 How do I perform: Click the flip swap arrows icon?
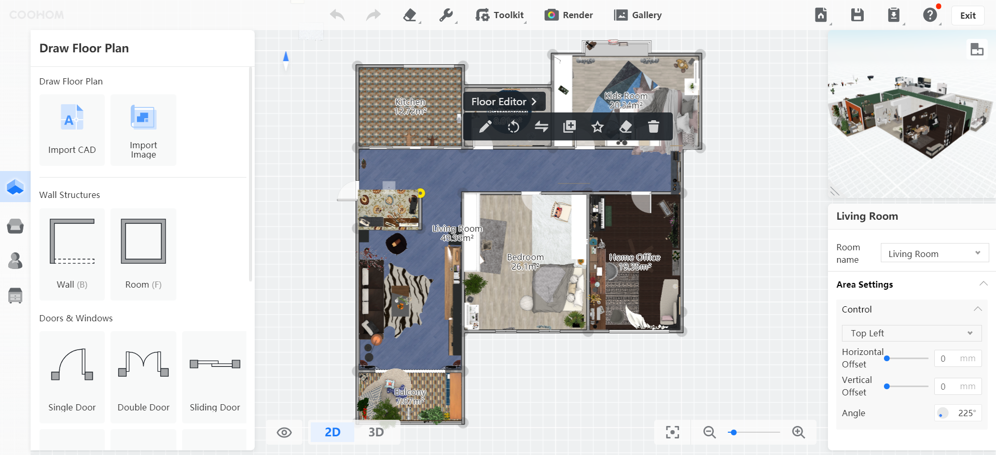pos(541,126)
